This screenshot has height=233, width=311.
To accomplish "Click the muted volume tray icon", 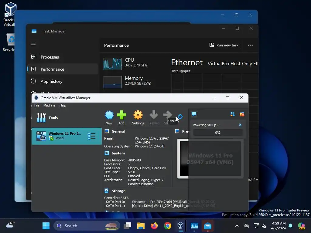I will click(264, 226).
